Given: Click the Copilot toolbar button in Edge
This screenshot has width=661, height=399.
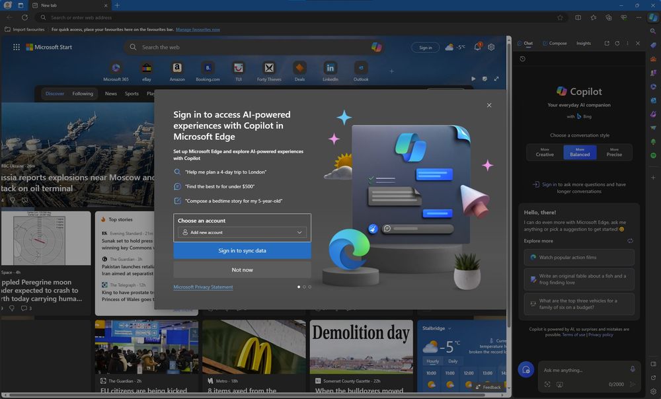Looking at the screenshot, I should tap(653, 18).
